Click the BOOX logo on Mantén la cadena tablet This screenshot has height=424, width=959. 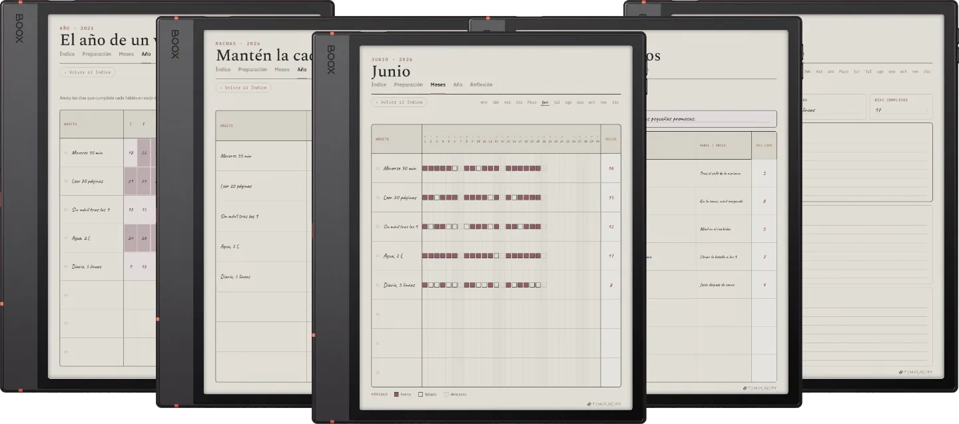coord(174,44)
